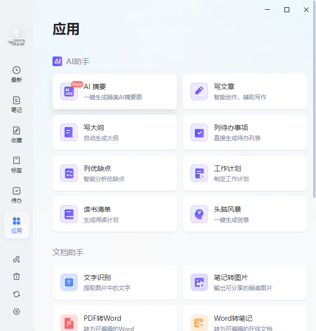Open 笔记转图片 note to image tool
Image resolution: width=316 pixels, height=331 pixels.
coord(245,282)
